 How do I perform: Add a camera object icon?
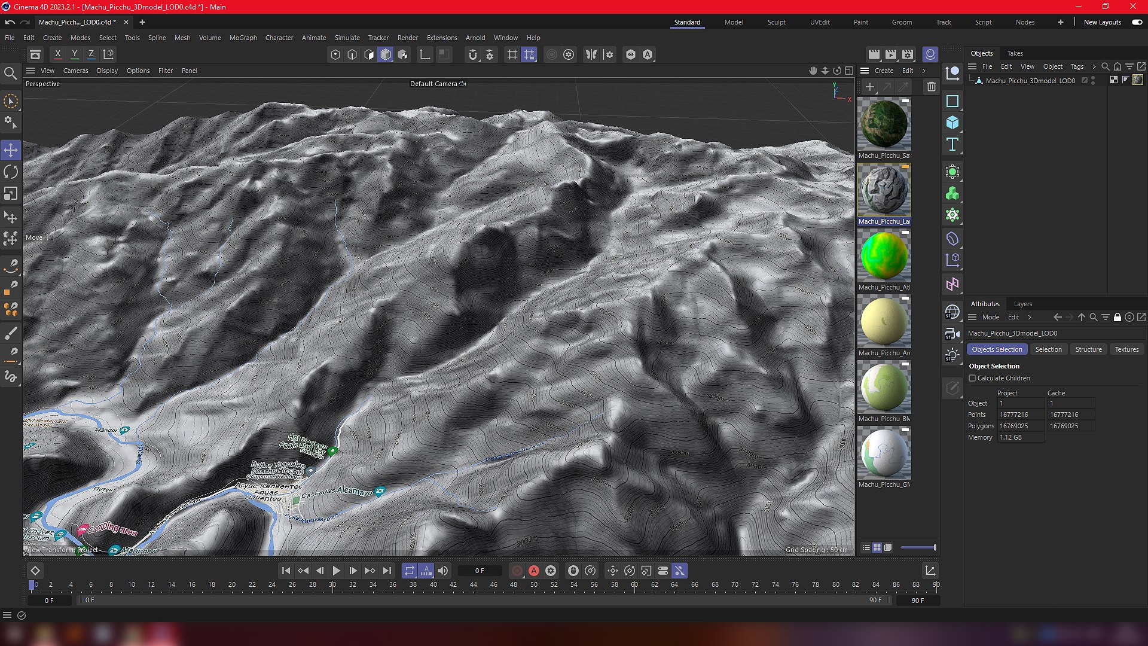pyautogui.click(x=952, y=334)
